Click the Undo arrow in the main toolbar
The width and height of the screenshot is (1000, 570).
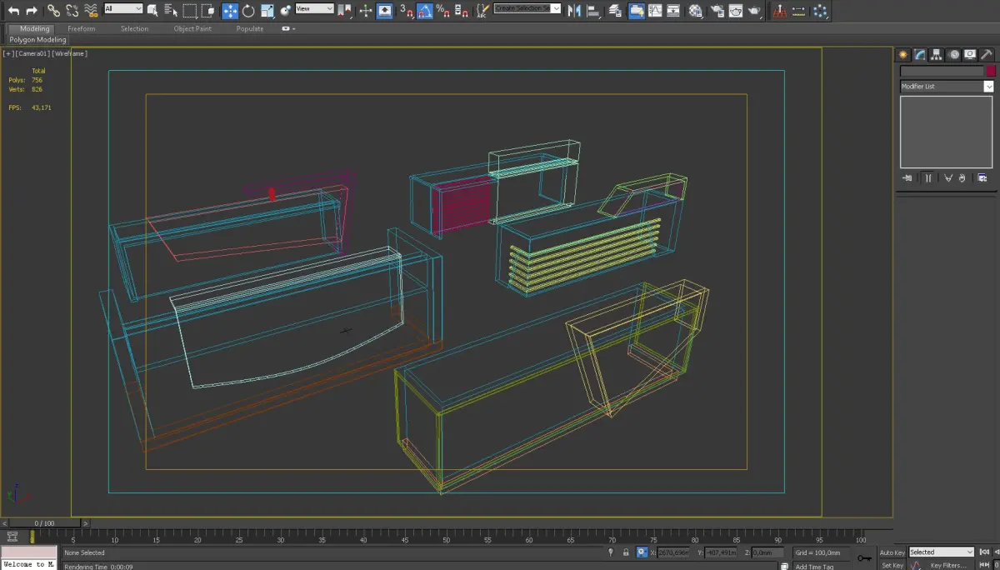[12, 11]
